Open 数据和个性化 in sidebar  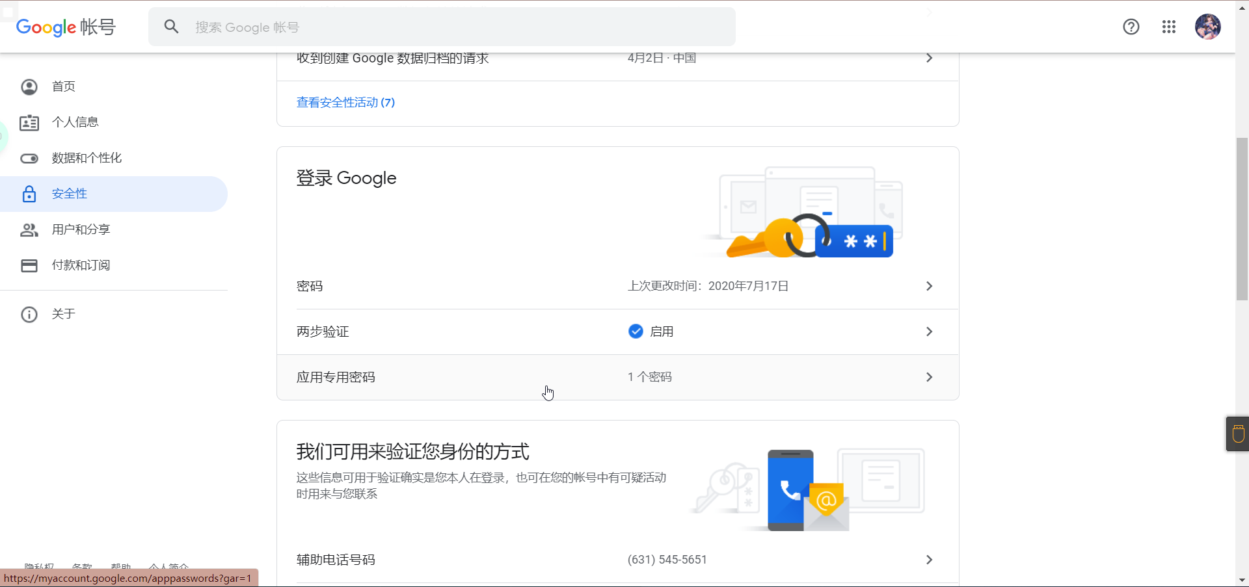click(114, 158)
